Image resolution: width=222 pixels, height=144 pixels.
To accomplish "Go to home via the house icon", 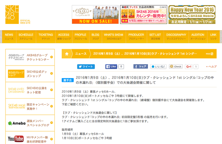I will (x=67, y=54).
